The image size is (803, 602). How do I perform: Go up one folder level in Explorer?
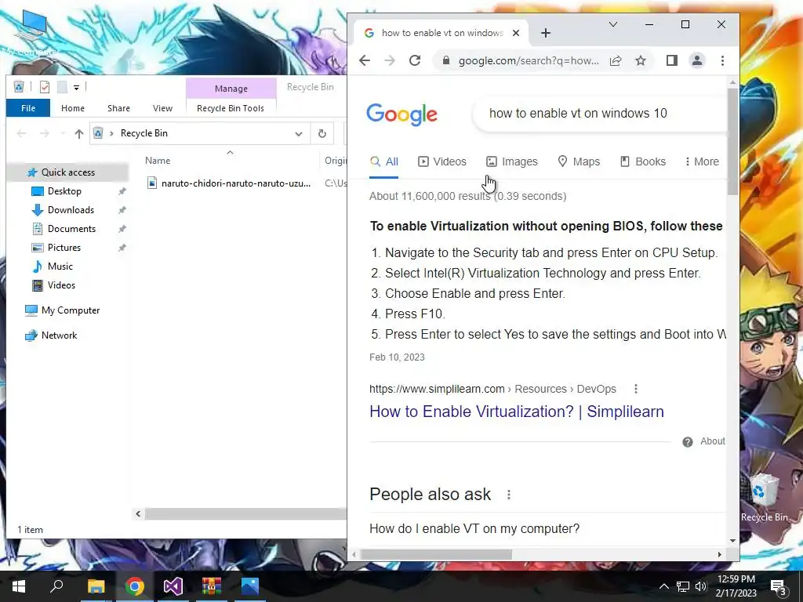click(x=78, y=133)
